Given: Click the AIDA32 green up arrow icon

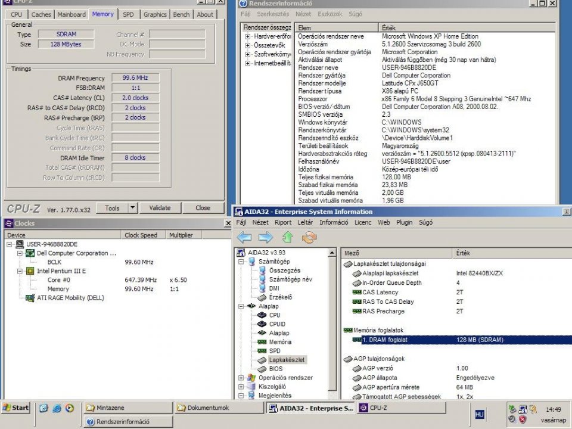Looking at the screenshot, I should coord(287,238).
